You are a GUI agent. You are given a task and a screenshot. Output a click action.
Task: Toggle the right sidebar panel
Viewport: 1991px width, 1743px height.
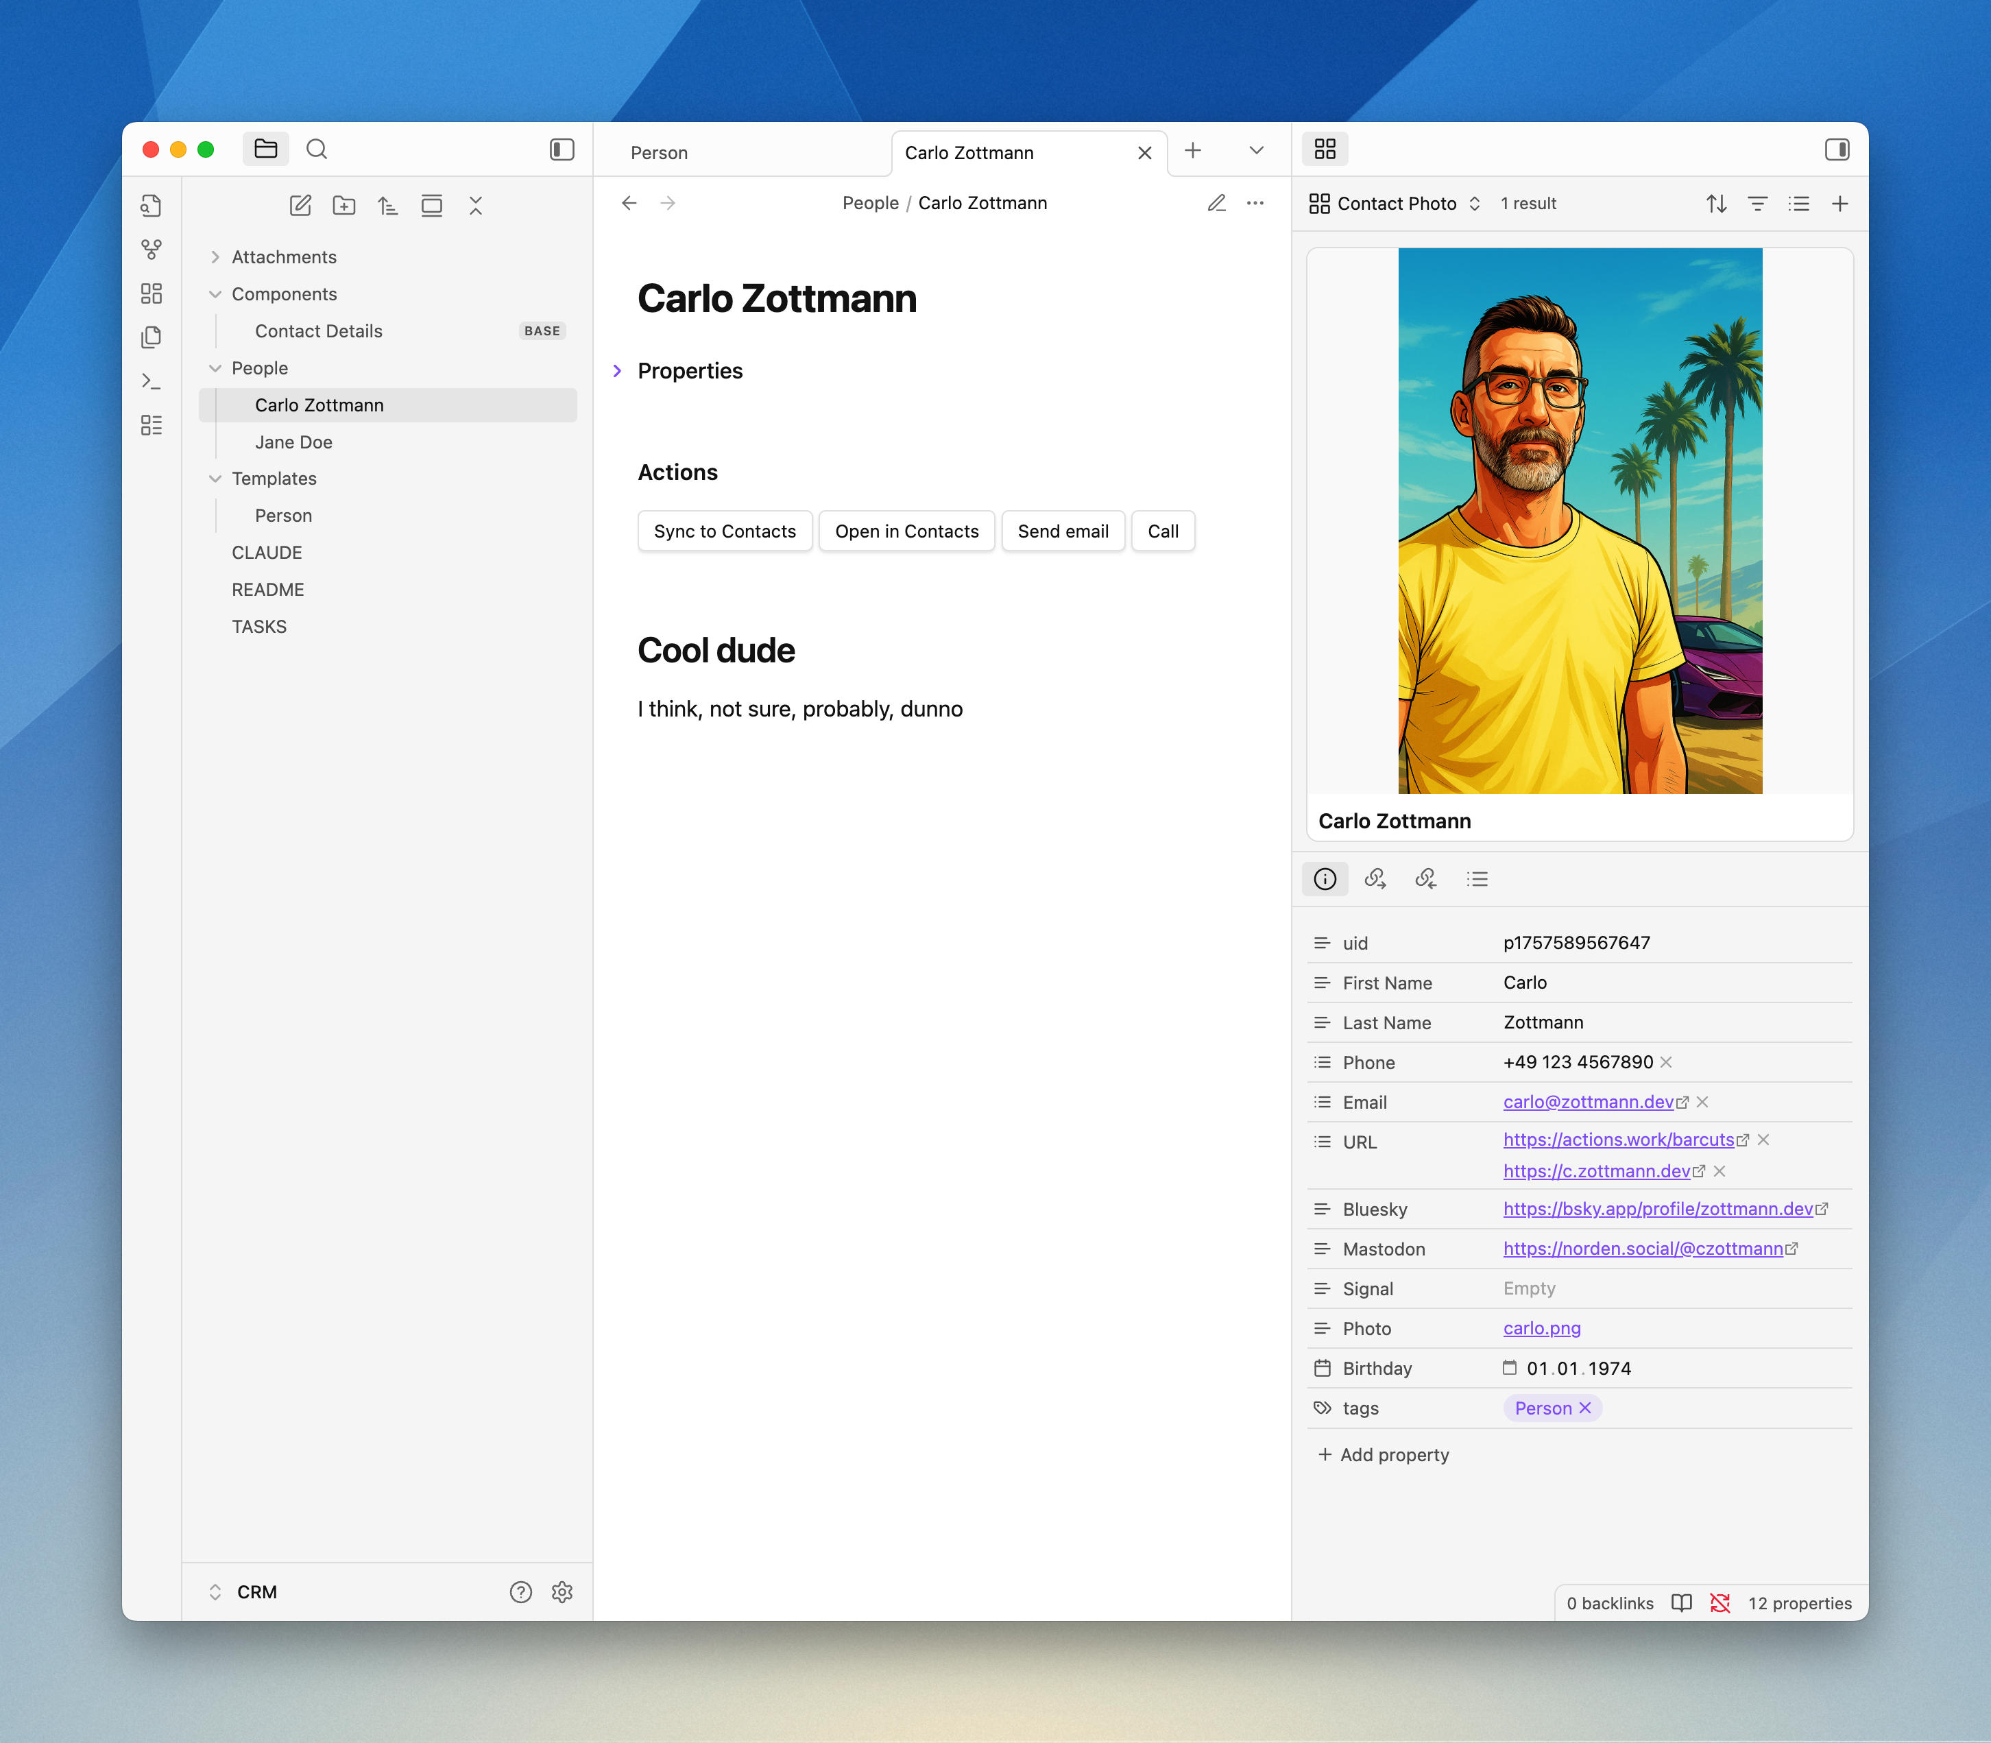click(1837, 149)
